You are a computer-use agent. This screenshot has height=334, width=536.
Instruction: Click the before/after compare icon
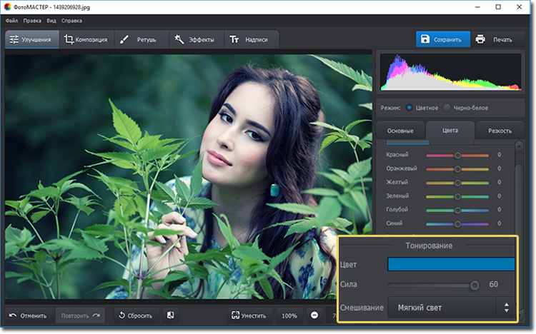[171, 315]
